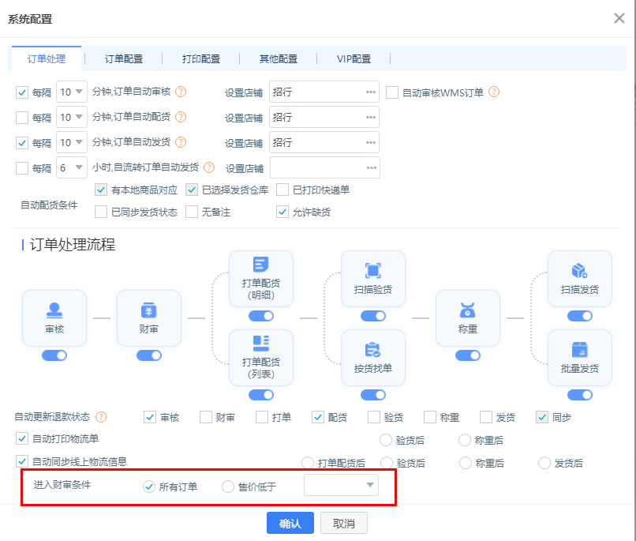Toggle the 打单配货(明细) switch
This screenshot has width=636, height=541.
pyautogui.click(x=261, y=316)
